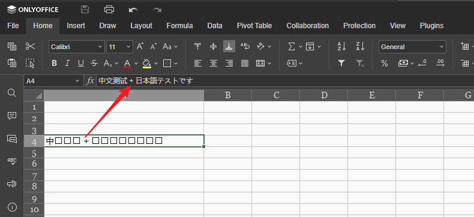Toggle Italic formatting
The image size is (474, 217).
click(67, 63)
